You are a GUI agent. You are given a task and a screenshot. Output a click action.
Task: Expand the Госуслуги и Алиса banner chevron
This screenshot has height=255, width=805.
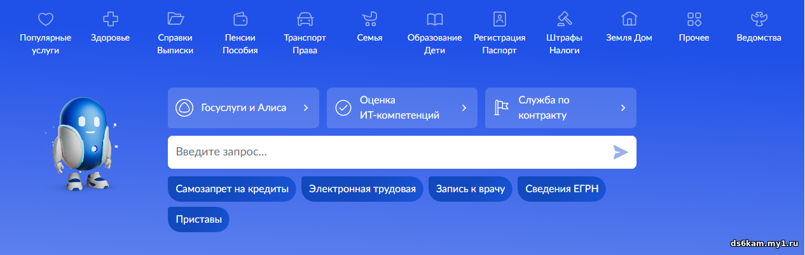[x=306, y=108]
